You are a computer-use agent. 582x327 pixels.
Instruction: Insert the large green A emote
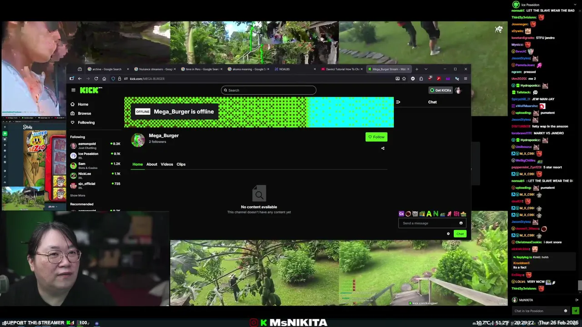pyautogui.click(x=429, y=214)
